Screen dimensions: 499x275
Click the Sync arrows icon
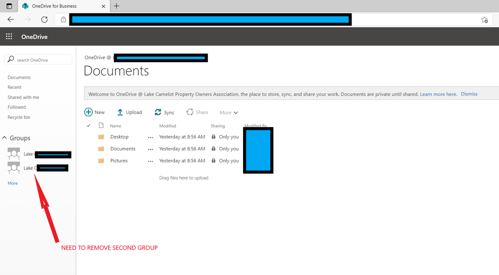(x=158, y=112)
